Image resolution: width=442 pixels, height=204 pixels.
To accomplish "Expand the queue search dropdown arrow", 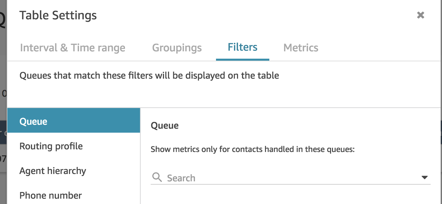I will (424, 177).
